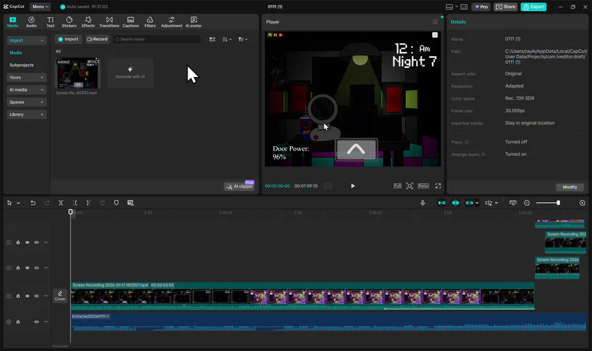Delete left of the playhead

point(75,203)
